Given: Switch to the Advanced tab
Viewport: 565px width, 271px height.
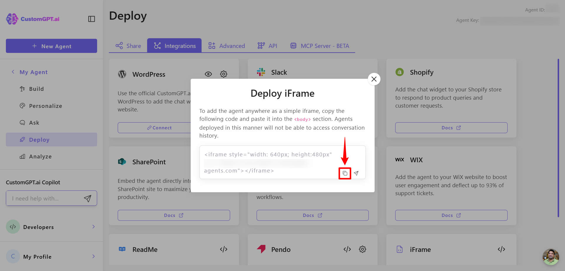Looking at the screenshot, I should pyautogui.click(x=227, y=46).
